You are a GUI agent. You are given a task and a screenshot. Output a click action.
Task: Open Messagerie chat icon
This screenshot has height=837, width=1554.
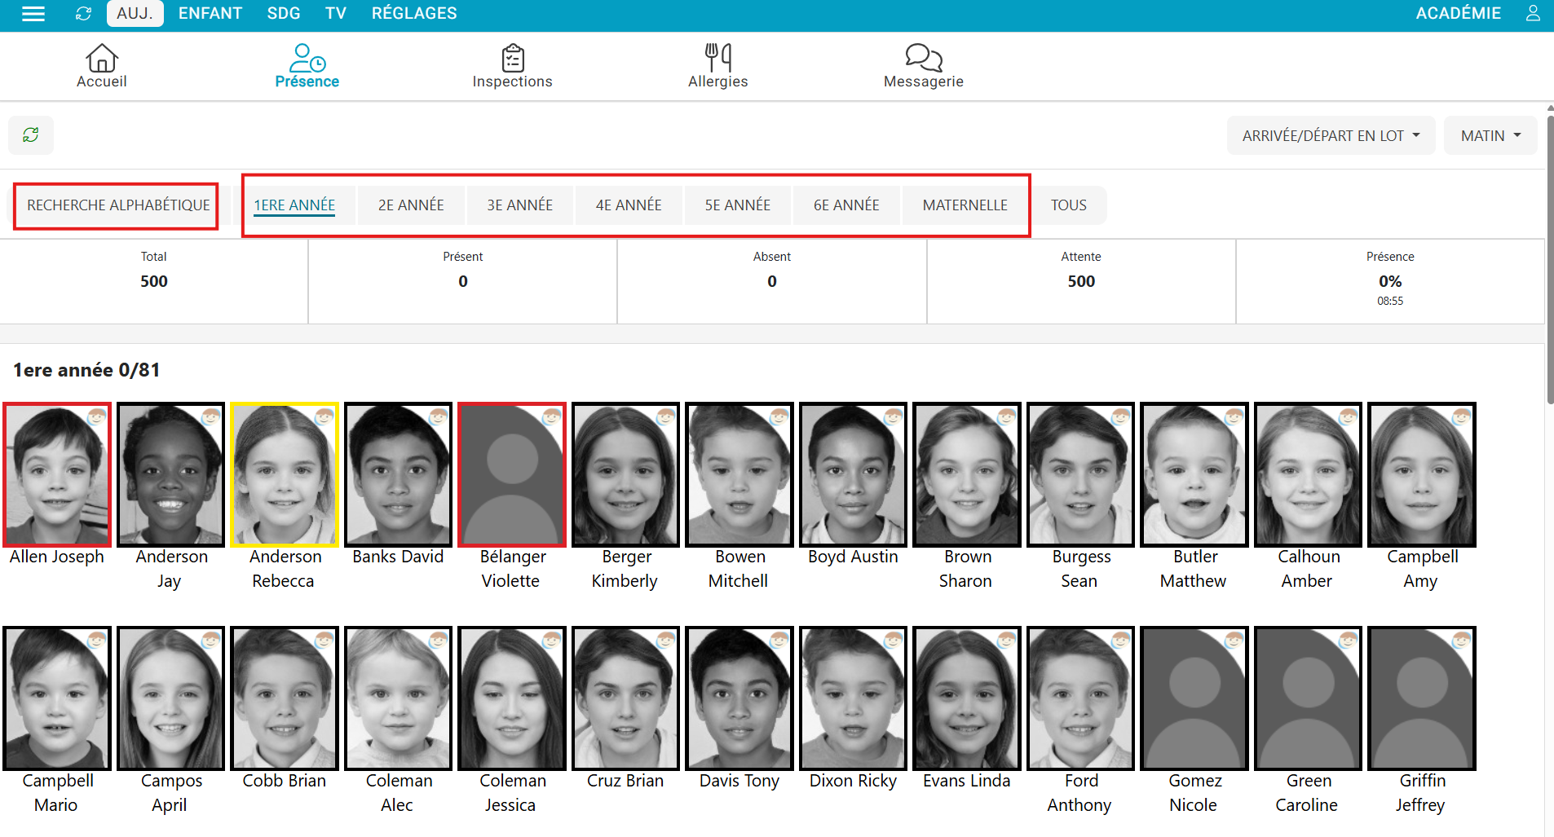(x=923, y=65)
